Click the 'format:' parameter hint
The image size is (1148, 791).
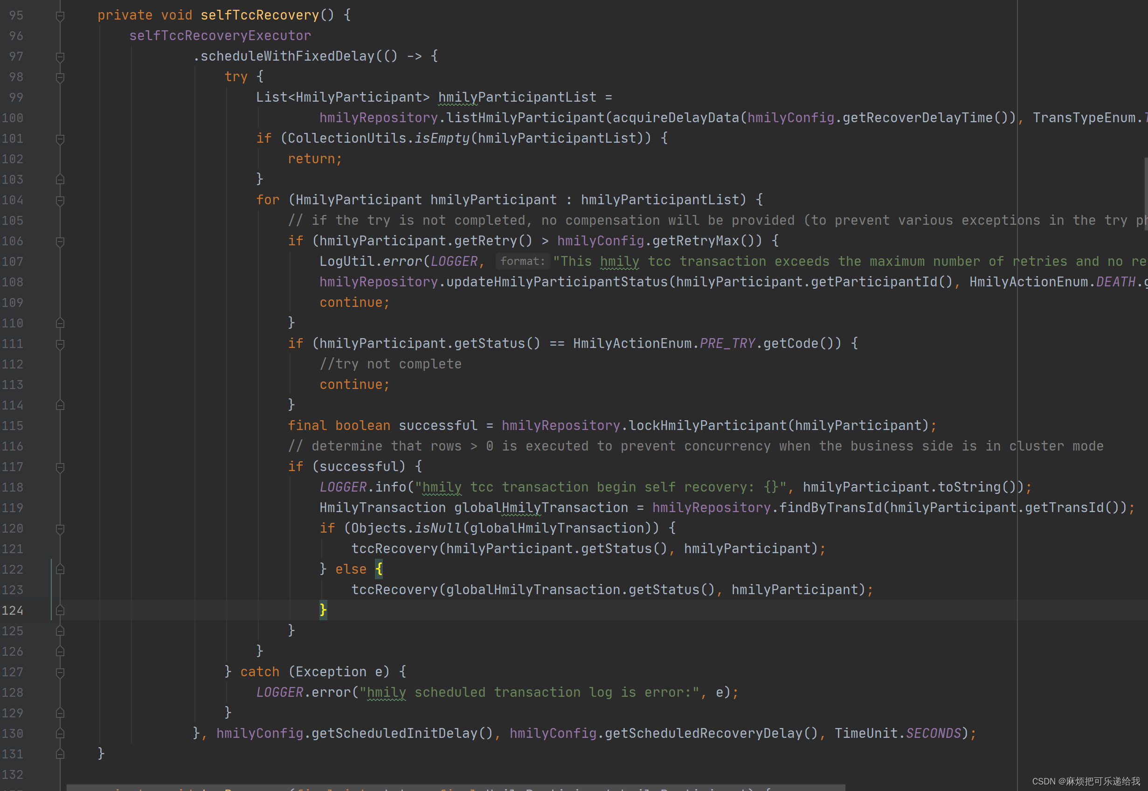tap(523, 262)
